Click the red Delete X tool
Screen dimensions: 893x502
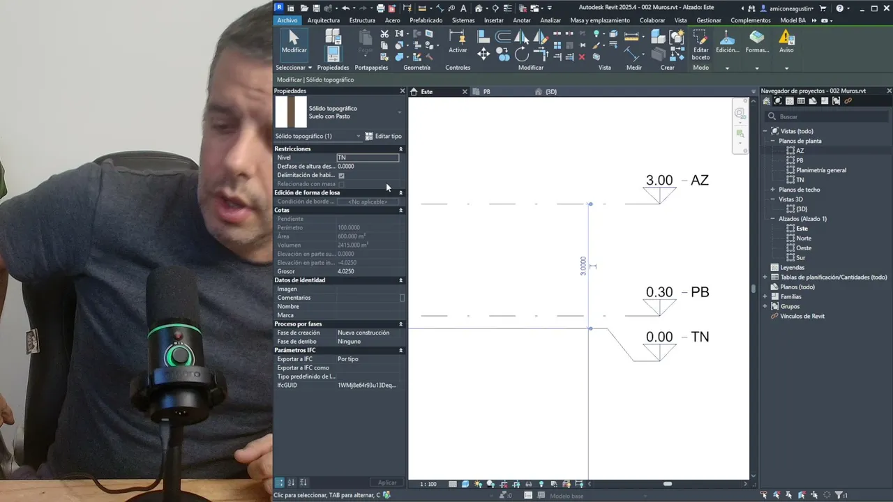coord(582,57)
